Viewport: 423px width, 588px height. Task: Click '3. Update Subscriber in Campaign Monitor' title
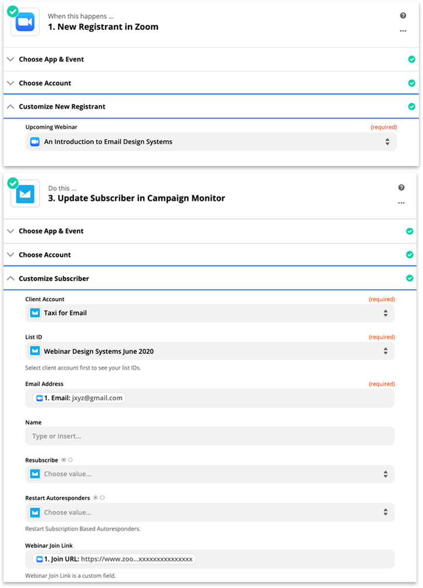tap(137, 198)
